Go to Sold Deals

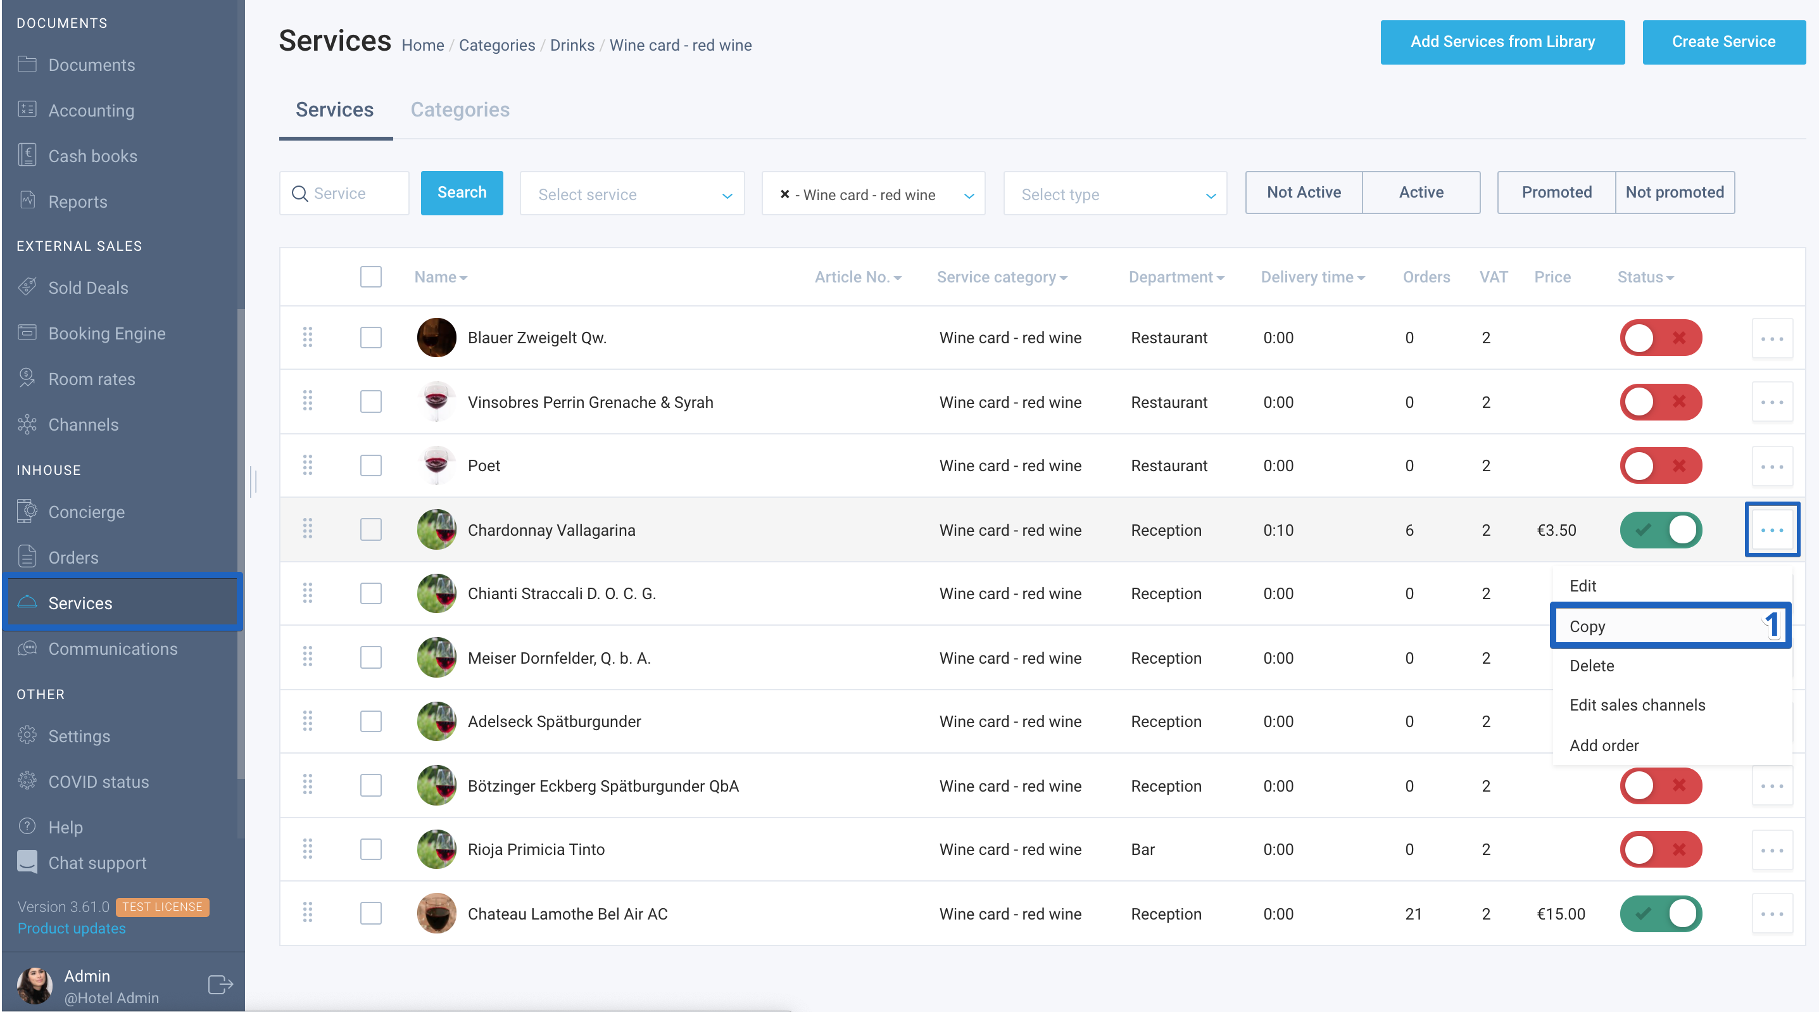[87, 288]
